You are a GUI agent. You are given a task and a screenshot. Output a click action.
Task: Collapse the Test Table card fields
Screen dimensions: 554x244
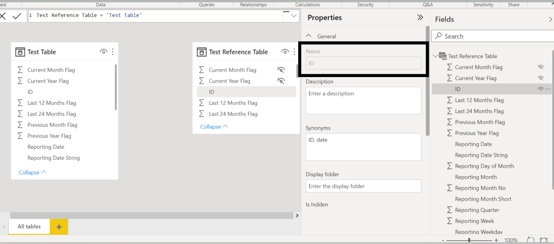[32, 172]
